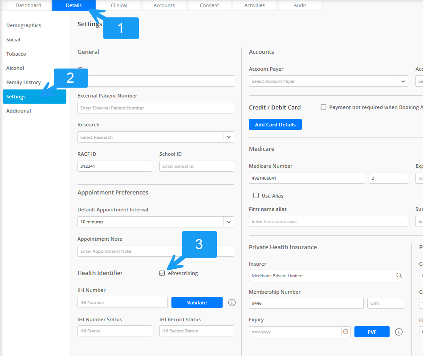Viewport: 423px width, 356px height.
Task: Focus Appointment Note field
Action: coord(156,251)
